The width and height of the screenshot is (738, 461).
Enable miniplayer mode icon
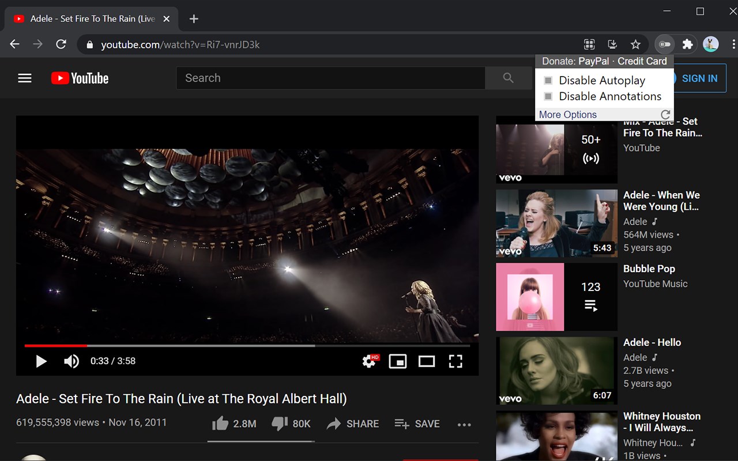[398, 361]
